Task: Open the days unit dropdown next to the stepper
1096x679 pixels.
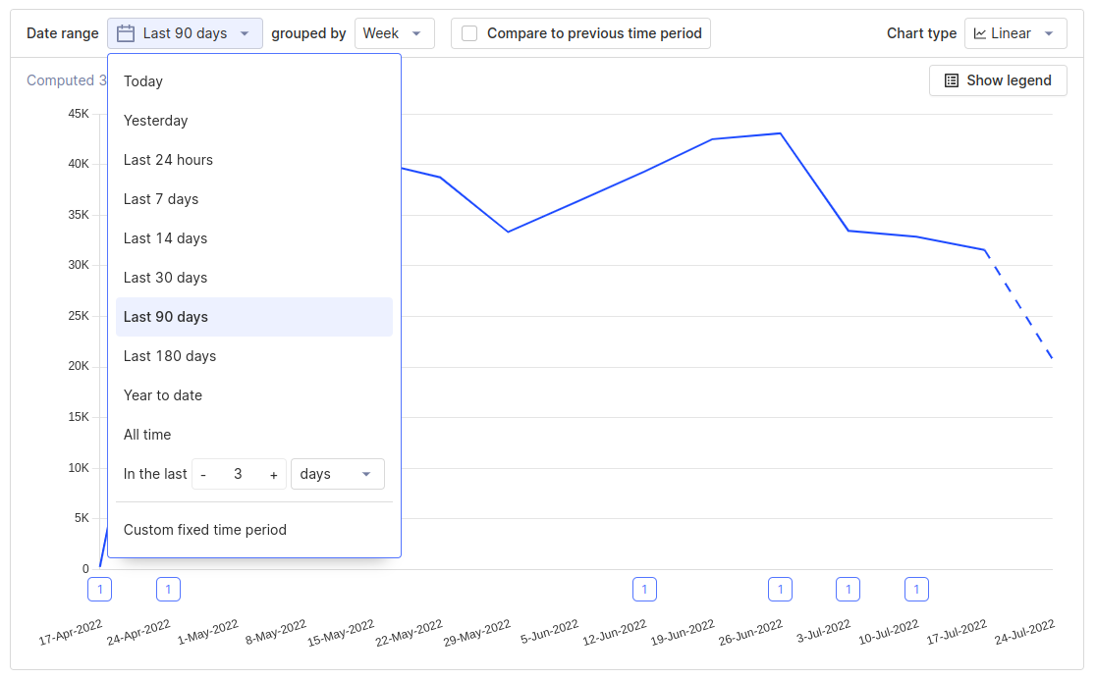Action: click(x=337, y=473)
